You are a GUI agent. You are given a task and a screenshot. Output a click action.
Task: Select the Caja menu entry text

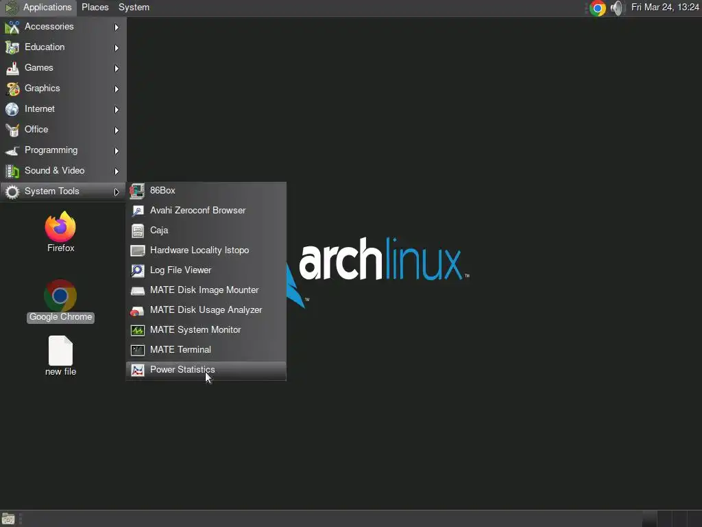[159, 231]
